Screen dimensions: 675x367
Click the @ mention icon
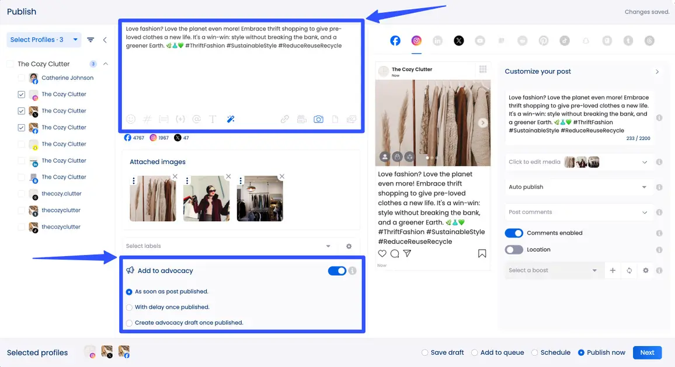pyautogui.click(x=196, y=119)
